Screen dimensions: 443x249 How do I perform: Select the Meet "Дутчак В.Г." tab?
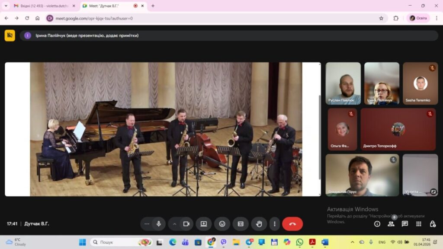108,6
